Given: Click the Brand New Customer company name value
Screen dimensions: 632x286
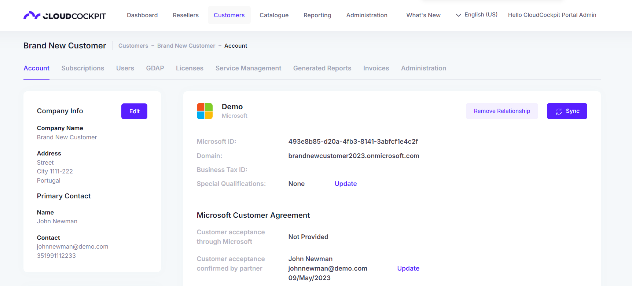Looking at the screenshot, I should (67, 137).
